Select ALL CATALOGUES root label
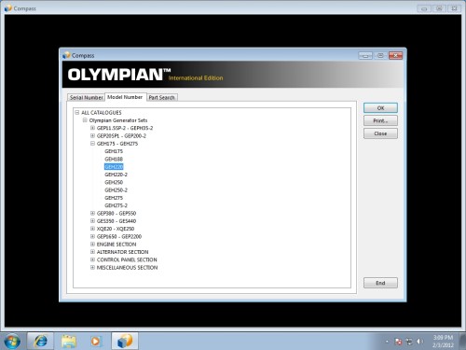 (102, 113)
